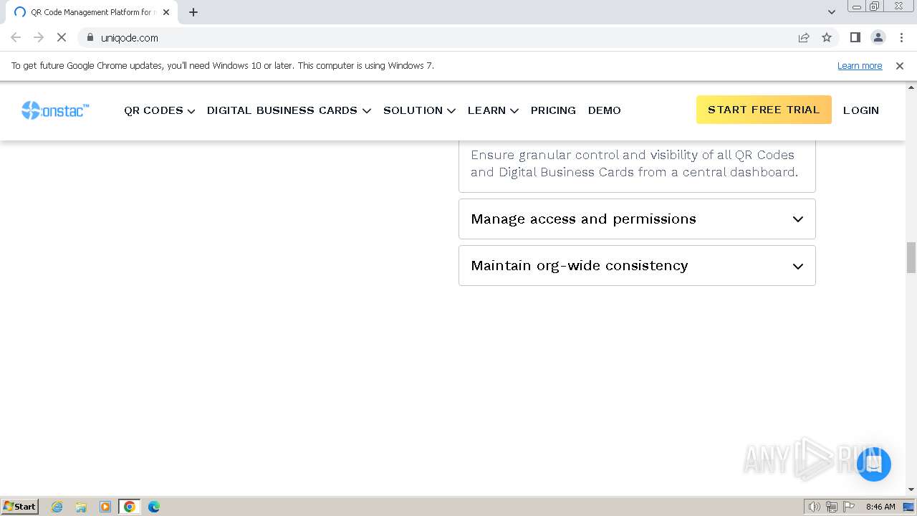Open the DEMO page
Viewport: 917px width, 516px height.
(605, 110)
